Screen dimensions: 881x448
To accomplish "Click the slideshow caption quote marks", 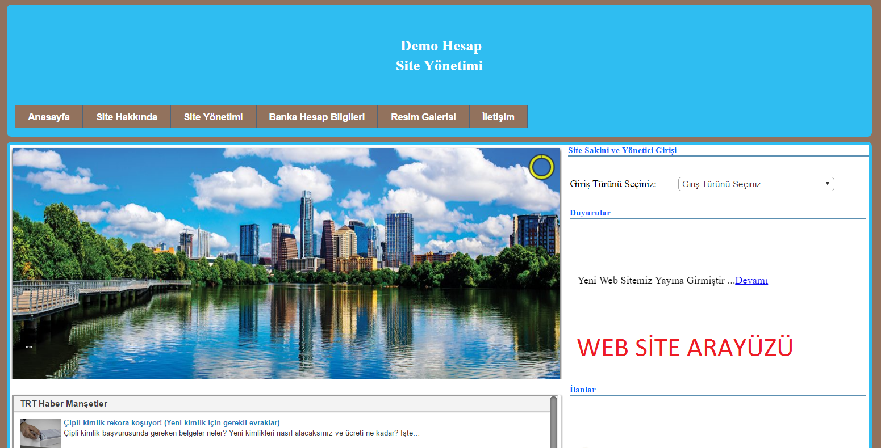I will pos(29,347).
